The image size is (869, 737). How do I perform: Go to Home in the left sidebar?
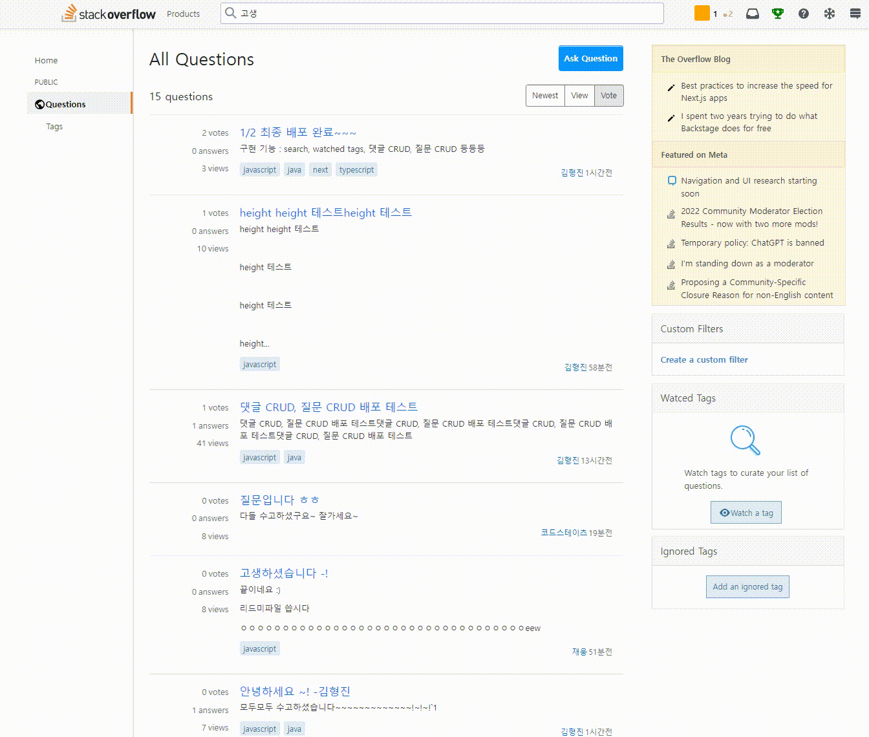46,60
